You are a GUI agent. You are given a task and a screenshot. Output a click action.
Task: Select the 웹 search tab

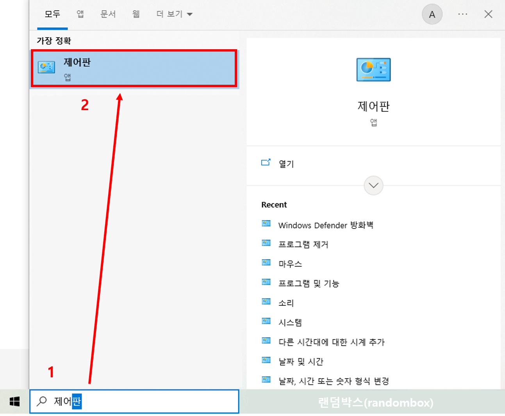[x=136, y=14]
